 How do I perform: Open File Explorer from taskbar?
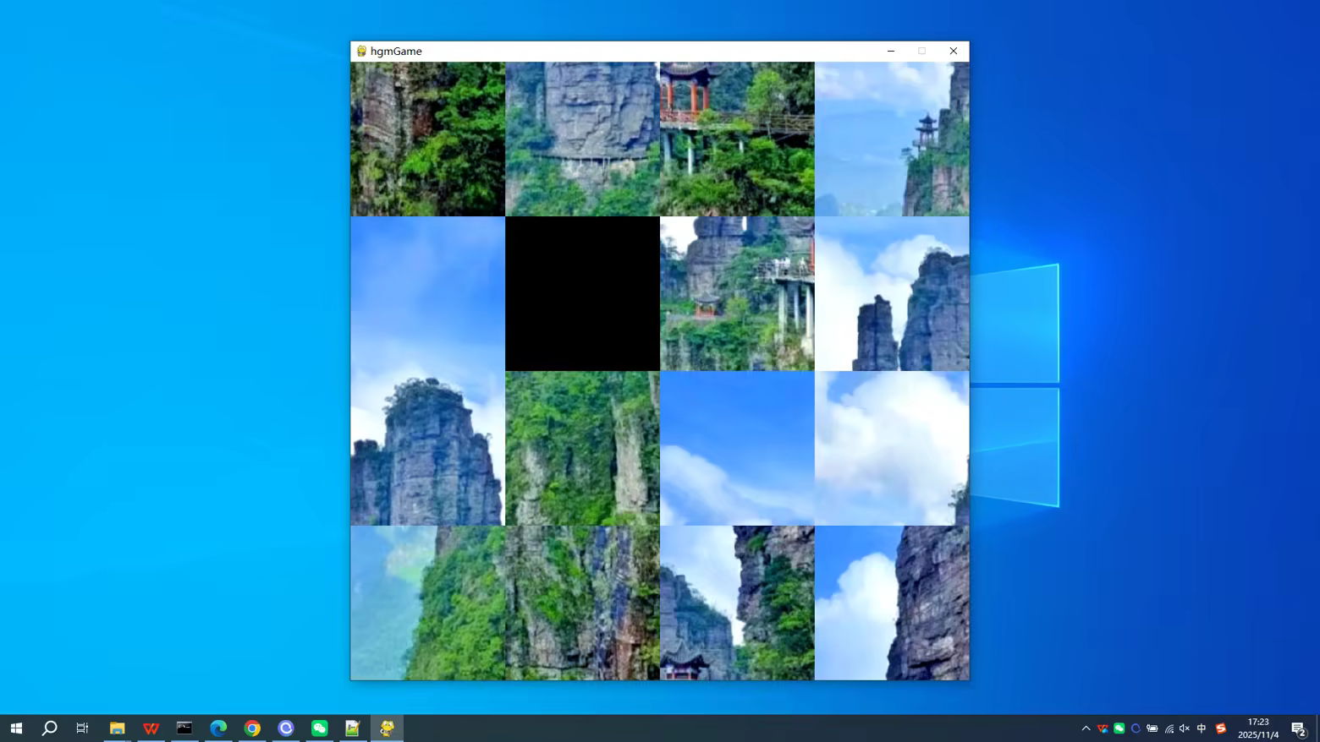pos(117,728)
